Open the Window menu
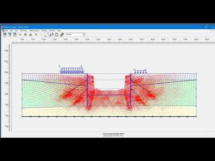The image size is (215, 161). click(52, 30)
